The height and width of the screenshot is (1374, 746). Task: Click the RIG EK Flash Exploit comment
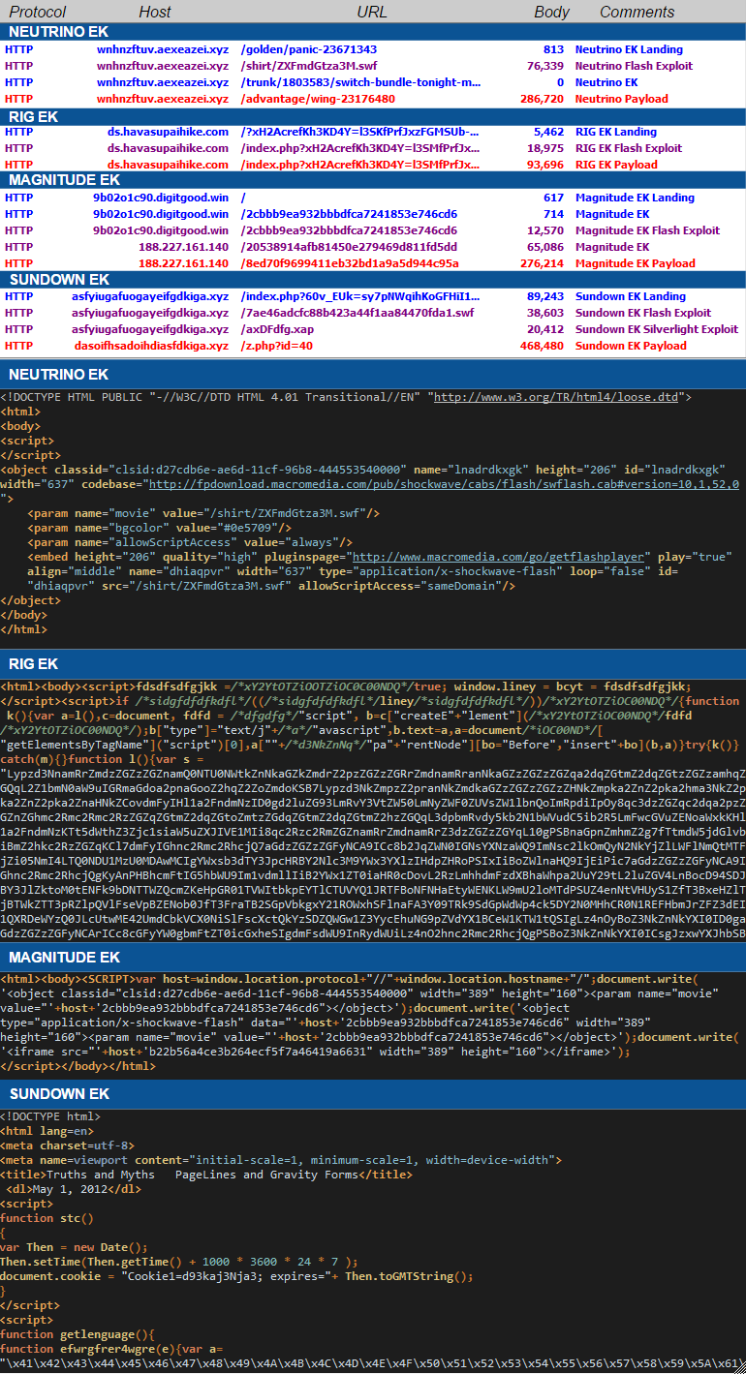[629, 148]
